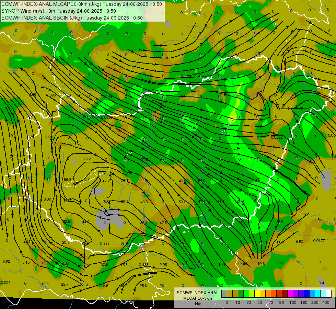Click the legend tick label 50
The width and height of the screenshot is (336, 309).
[260, 302]
